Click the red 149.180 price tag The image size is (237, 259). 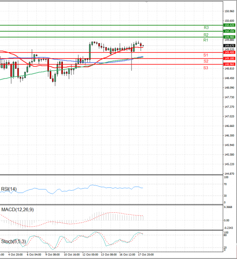tap(229, 59)
